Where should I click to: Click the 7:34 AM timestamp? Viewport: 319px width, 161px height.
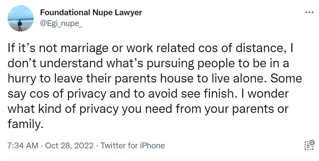(22, 146)
